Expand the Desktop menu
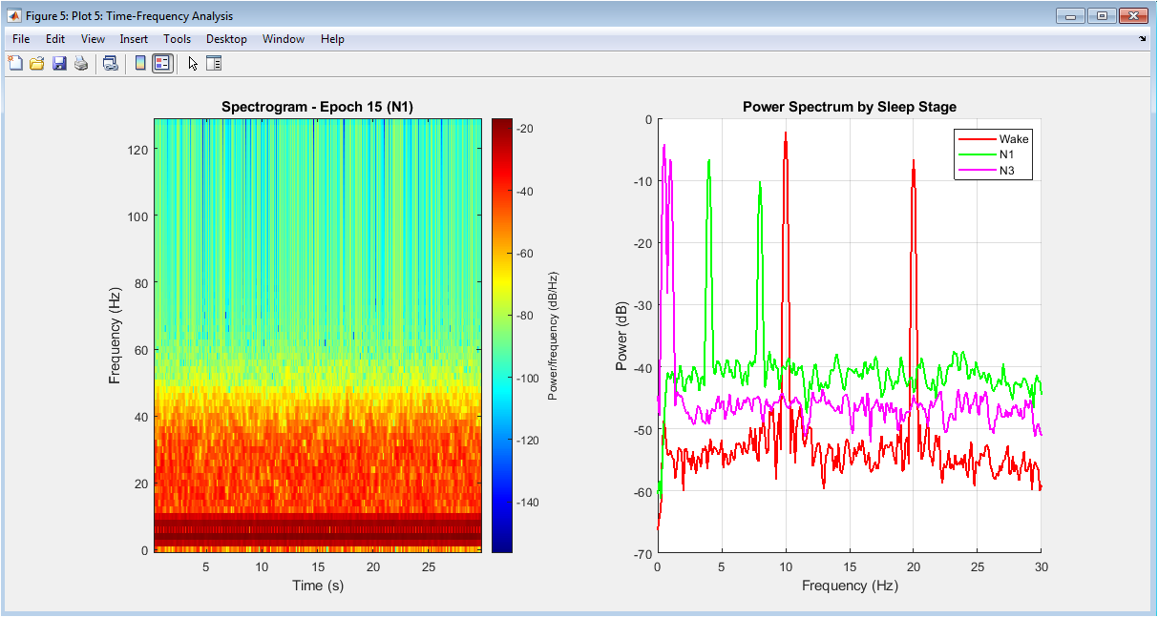The image size is (1158, 617). pos(226,39)
